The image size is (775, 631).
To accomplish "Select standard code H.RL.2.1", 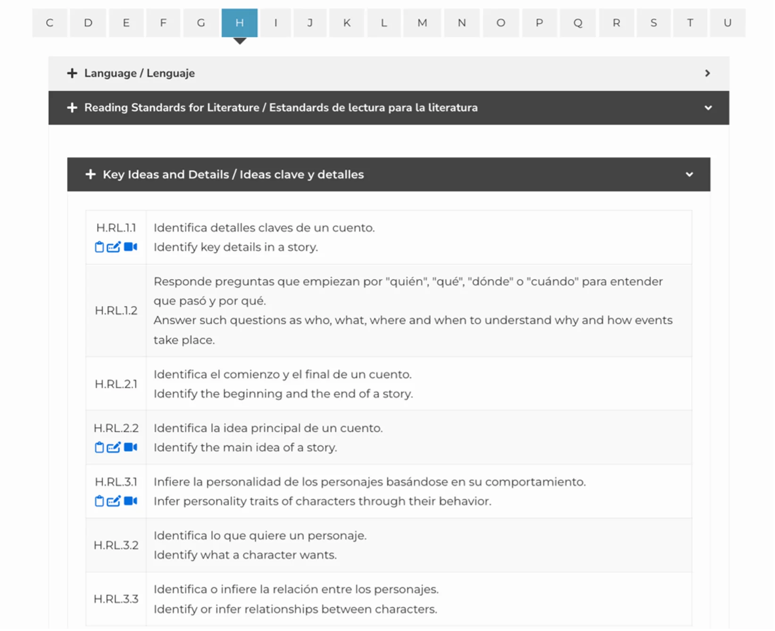I will (x=116, y=384).
